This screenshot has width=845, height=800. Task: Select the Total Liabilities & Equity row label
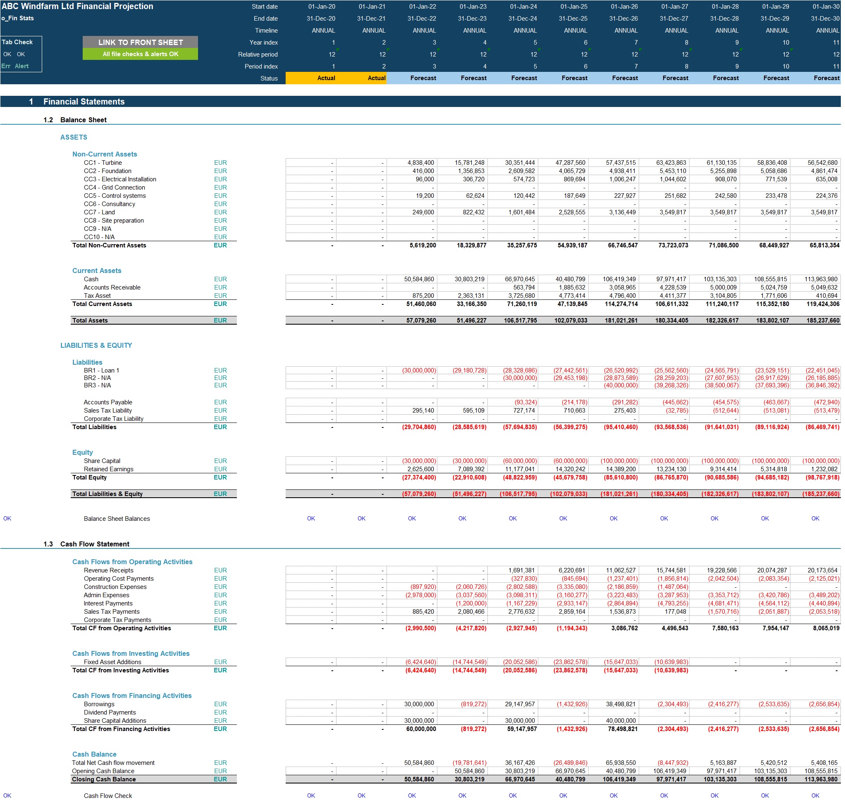click(x=107, y=494)
